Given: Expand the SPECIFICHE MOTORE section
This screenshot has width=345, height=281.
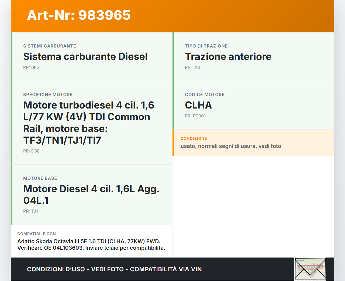Looking at the screenshot, I should [x=48, y=94].
